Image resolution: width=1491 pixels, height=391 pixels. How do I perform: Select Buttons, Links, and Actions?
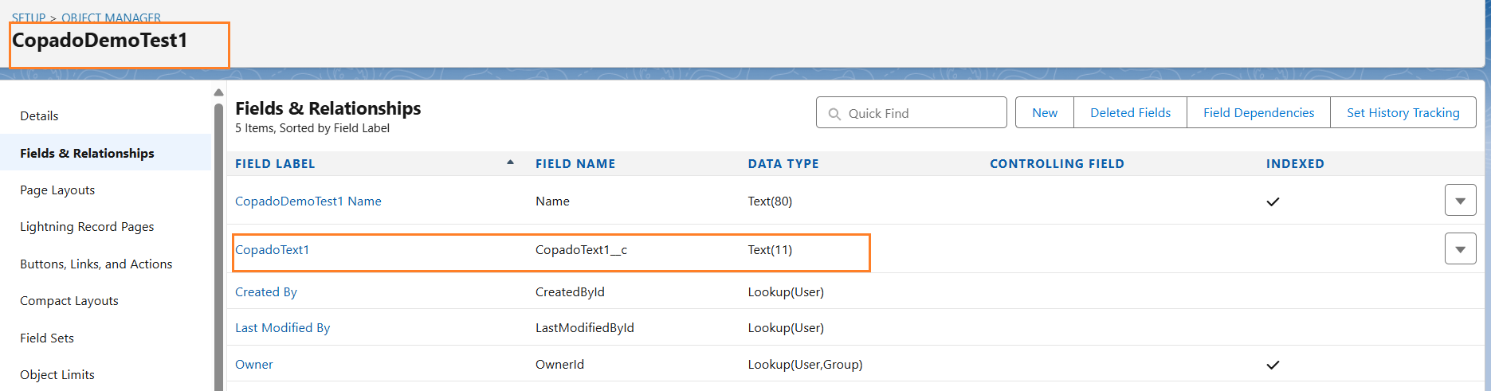96,264
